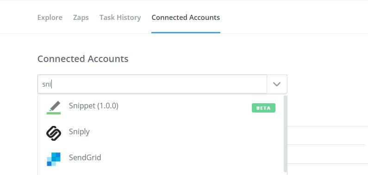368x175 pixels.
Task: Open the Explore tab
Action: (50, 18)
